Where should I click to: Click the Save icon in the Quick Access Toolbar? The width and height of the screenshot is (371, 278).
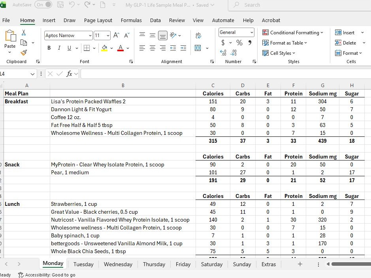point(60,5)
